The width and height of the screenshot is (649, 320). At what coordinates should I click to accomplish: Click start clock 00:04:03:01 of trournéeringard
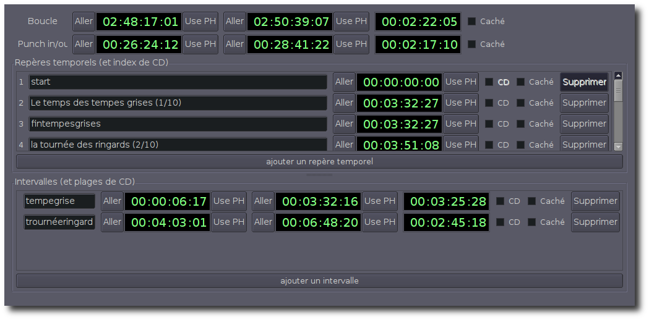[x=168, y=222]
